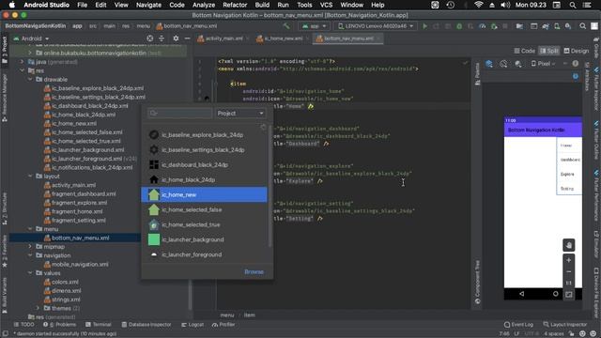
Task: Click the macOS Wi-Fi status icon
Action: pos(478,5)
